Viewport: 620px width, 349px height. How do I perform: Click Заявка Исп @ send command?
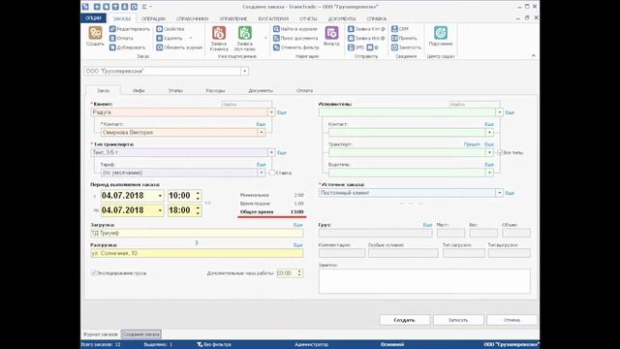click(366, 38)
